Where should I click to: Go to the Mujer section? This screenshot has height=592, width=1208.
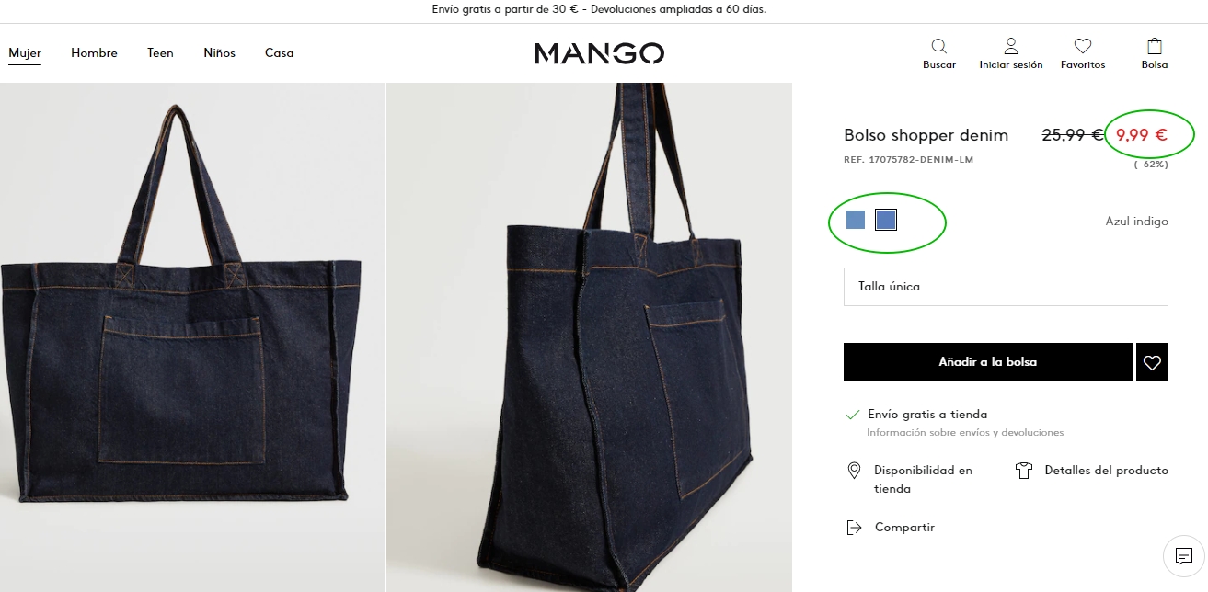click(x=25, y=53)
